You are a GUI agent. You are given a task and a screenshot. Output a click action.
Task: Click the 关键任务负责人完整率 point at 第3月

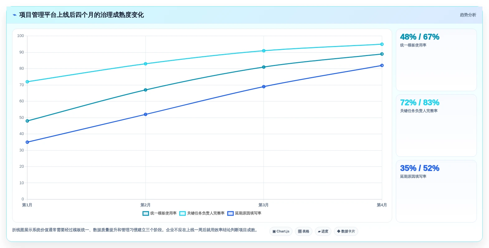[x=264, y=51]
